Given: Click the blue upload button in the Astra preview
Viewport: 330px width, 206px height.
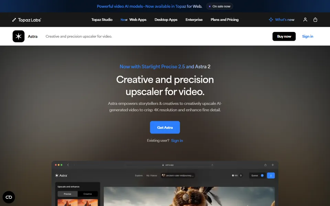Looking at the screenshot, I should [x=271, y=175].
